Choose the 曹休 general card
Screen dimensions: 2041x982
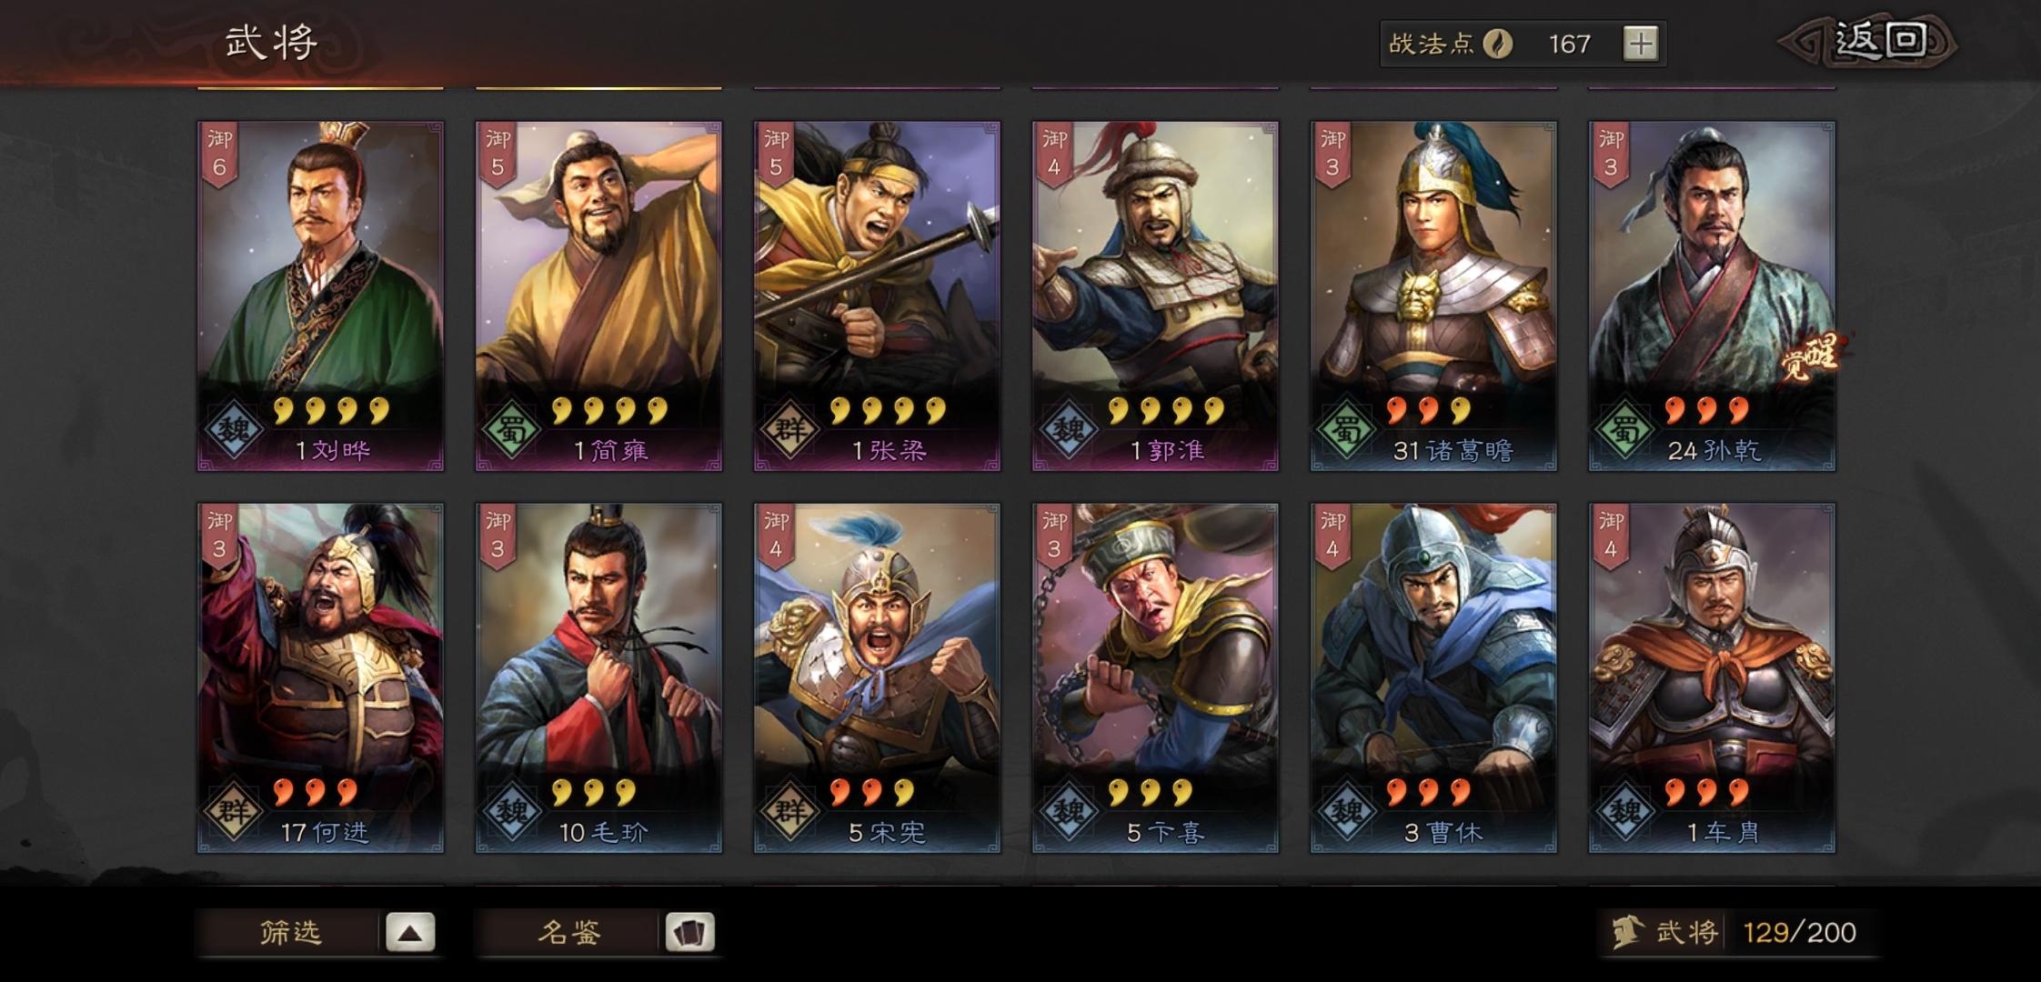pos(1433,678)
